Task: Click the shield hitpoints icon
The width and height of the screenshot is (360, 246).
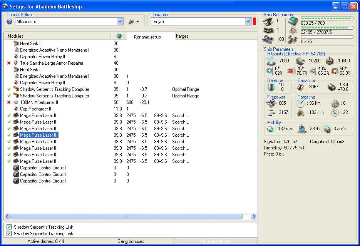Action: (272, 61)
